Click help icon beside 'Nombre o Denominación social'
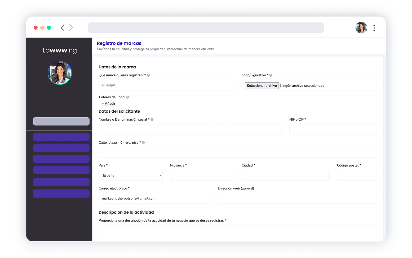This screenshot has height=258, width=412. click(x=152, y=119)
